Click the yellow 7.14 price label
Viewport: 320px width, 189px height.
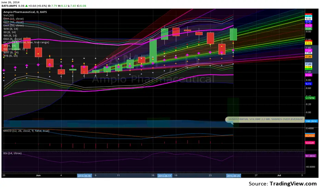point(308,67)
